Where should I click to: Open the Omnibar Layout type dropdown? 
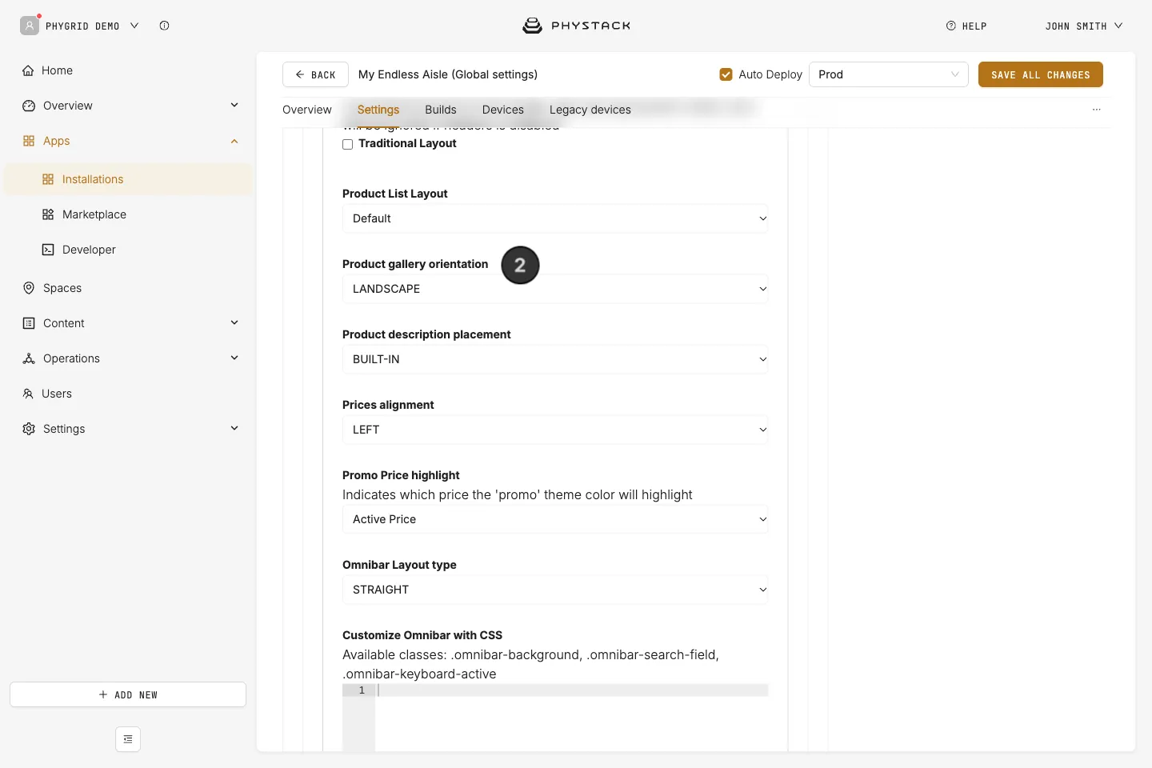click(555, 590)
